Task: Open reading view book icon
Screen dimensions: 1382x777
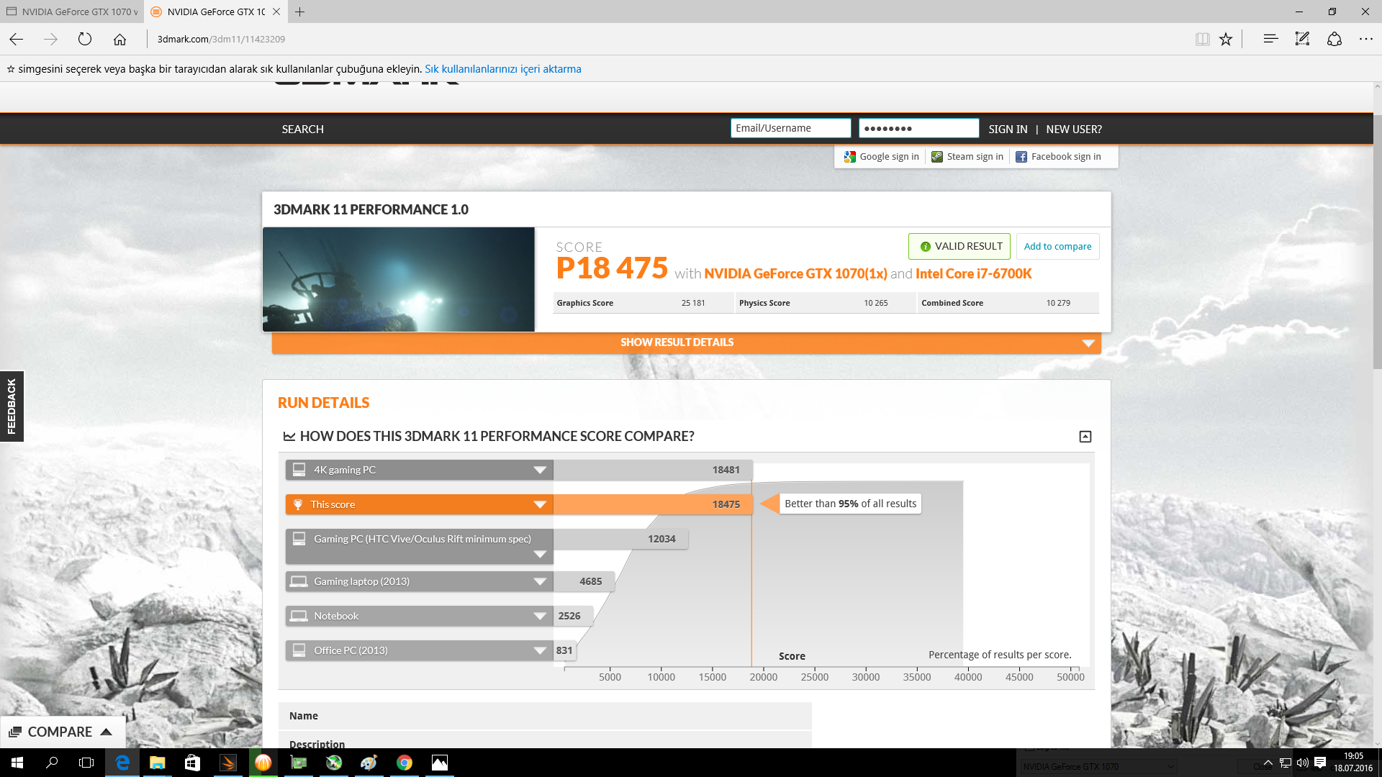Action: point(1202,40)
